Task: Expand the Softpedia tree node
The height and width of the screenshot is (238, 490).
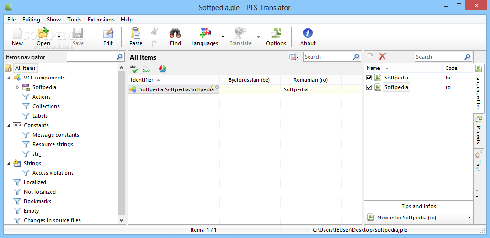Action: coord(17,87)
